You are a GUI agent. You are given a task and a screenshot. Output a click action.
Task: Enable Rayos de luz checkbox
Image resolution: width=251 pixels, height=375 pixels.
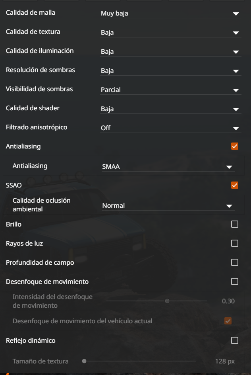coord(235,243)
